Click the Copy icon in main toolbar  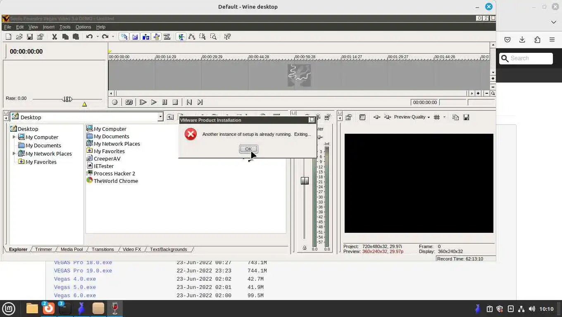[x=65, y=37]
